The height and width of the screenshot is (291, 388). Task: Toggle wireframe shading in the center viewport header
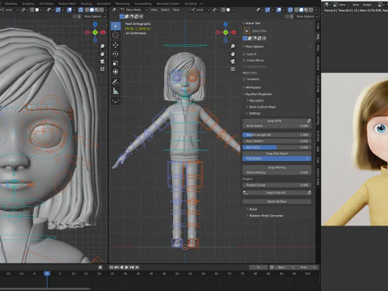pyautogui.click(x=297, y=10)
